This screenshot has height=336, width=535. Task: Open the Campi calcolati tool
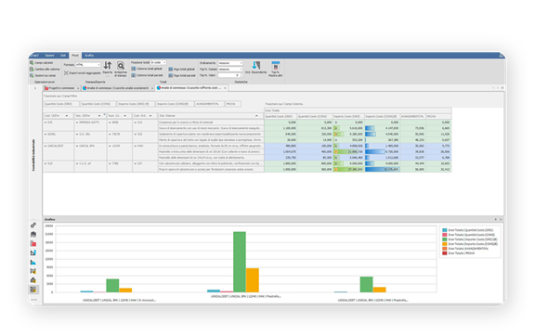[x=41, y=63]
